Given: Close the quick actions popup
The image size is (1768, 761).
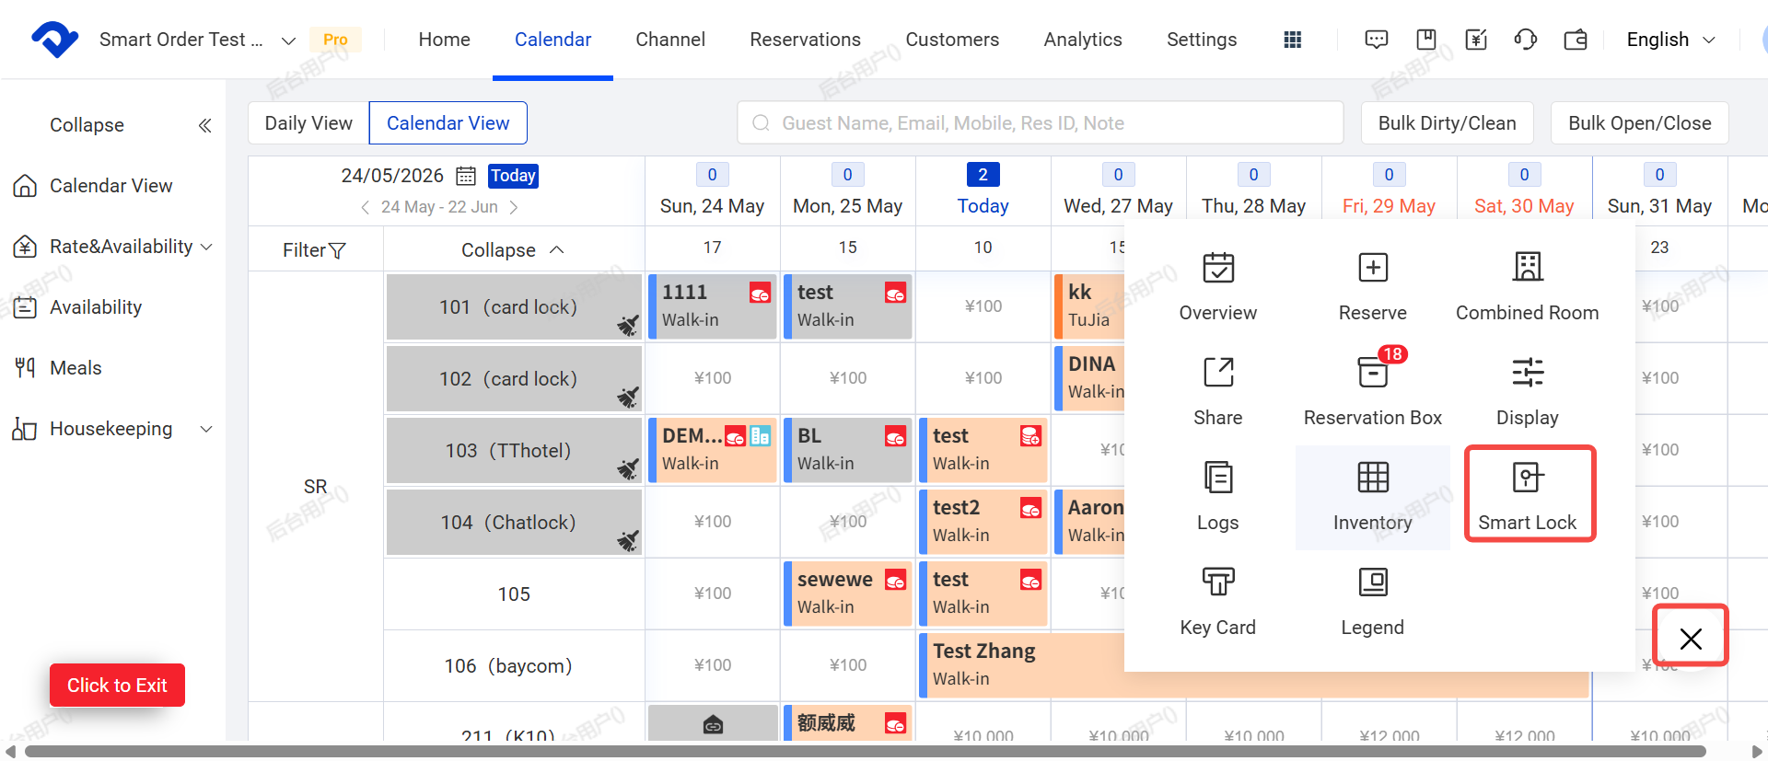Looking at the screenshot, I should pyautogui.click(x=1691, y=638).
